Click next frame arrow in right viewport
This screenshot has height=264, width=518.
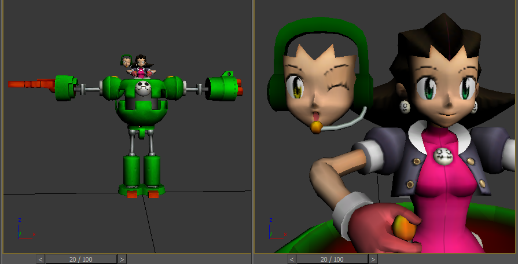point(373,259)
